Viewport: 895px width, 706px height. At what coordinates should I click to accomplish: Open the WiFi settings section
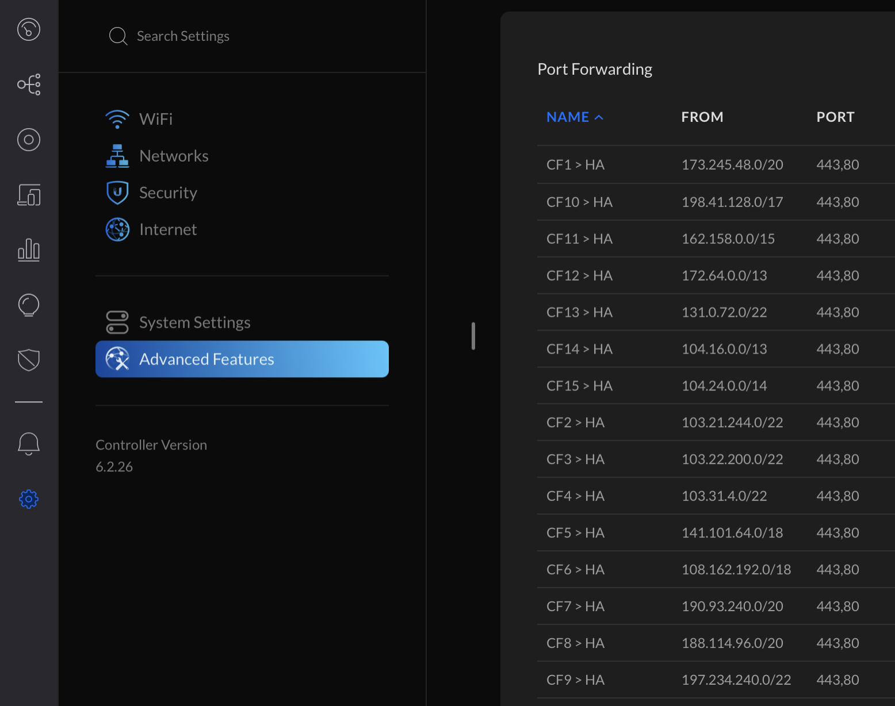coord(155,119)
